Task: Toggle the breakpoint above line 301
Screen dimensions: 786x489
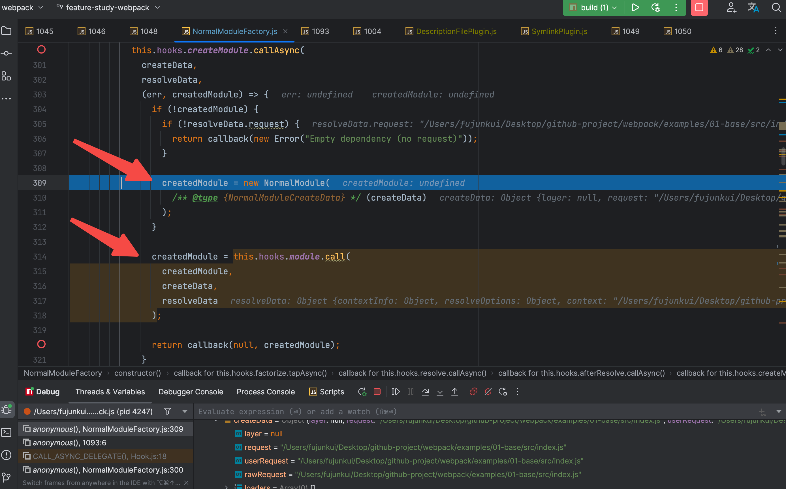Action: pyautogui.click(x=41, y=50)
